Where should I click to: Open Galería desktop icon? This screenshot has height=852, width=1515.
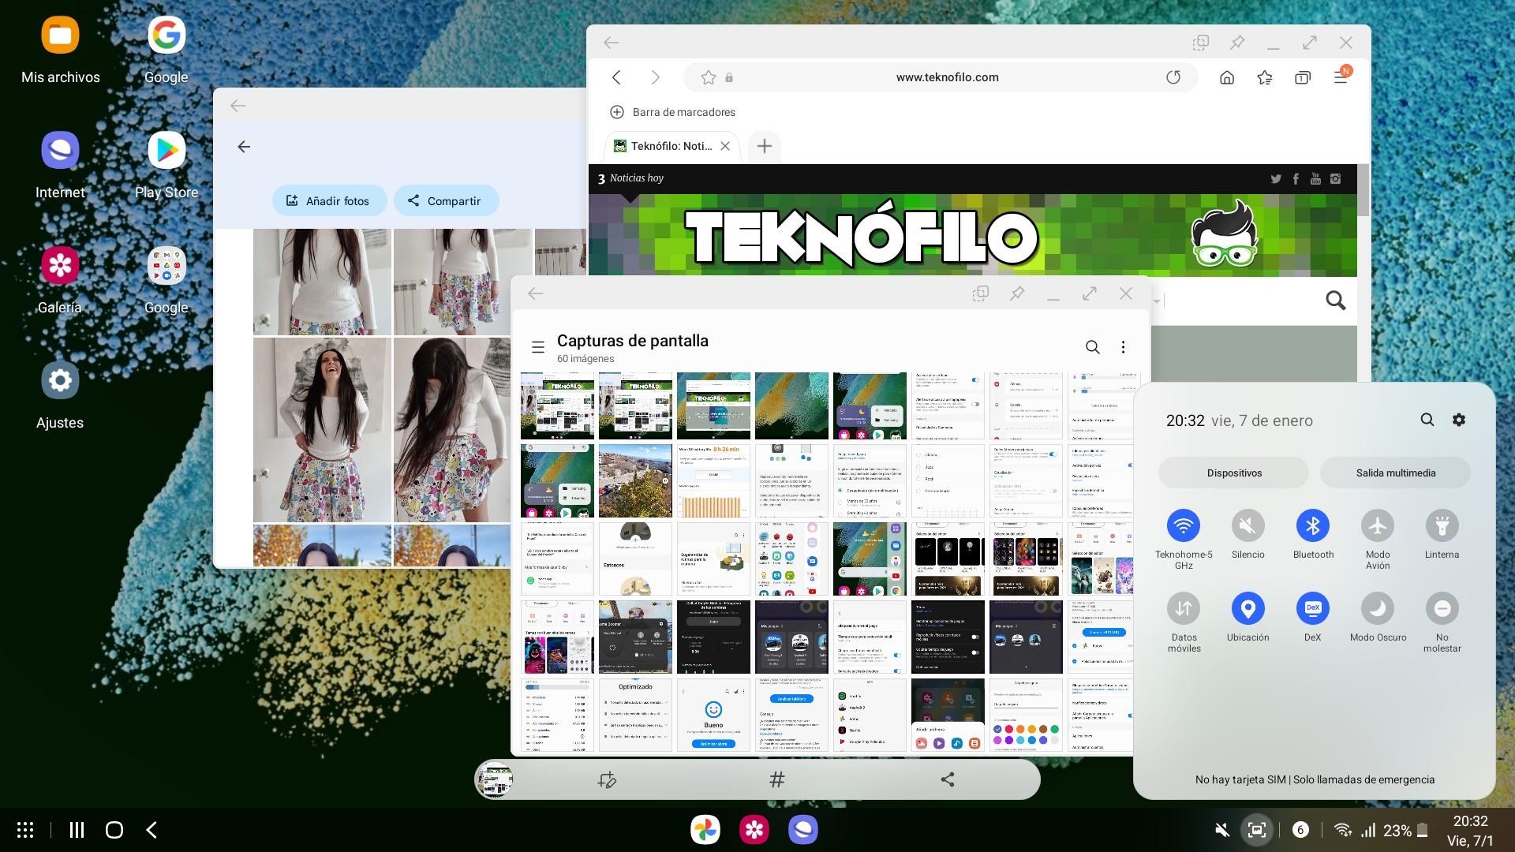(x=60, y=280)
